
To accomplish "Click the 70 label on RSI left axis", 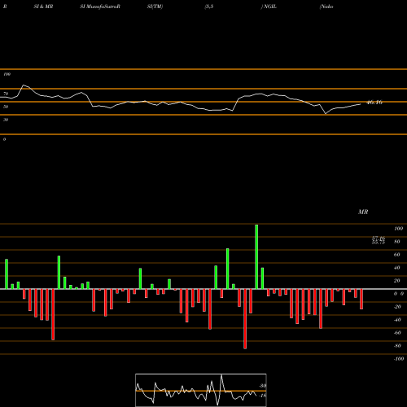I will (x=6, y=94).
